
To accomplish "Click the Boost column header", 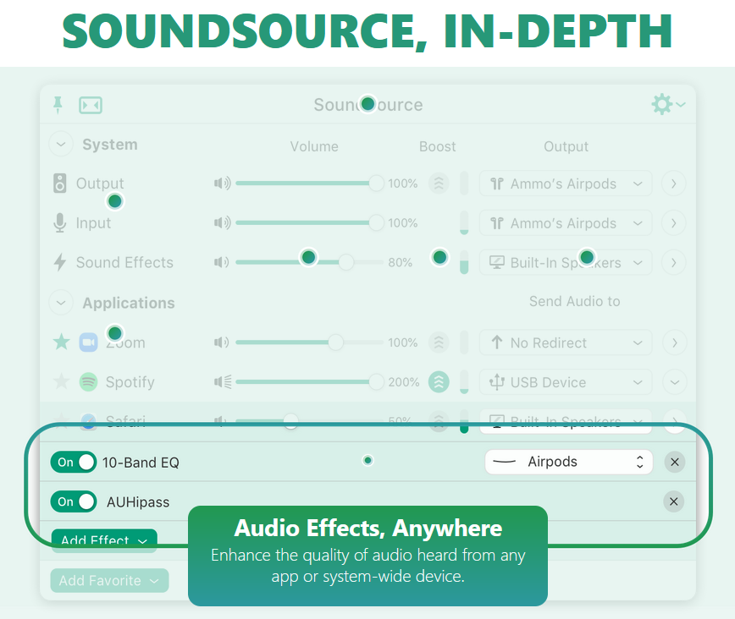I will click(437, 146).
